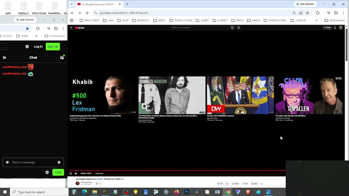Click the green Sign Up button
This screenshot has width=349, height=196.
(53, 47)
